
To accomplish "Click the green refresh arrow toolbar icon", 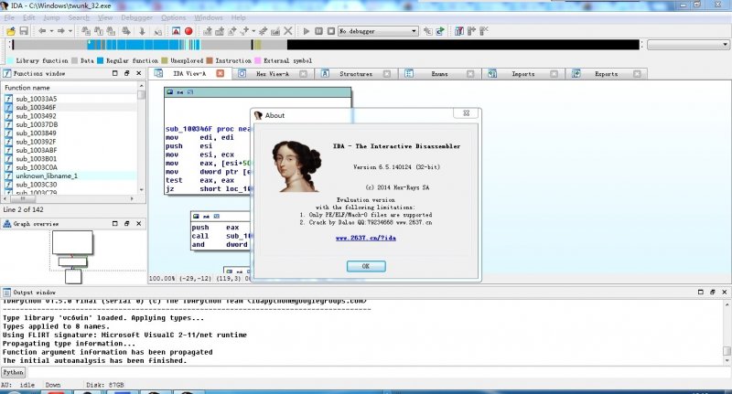I will (x=440, y=31).
